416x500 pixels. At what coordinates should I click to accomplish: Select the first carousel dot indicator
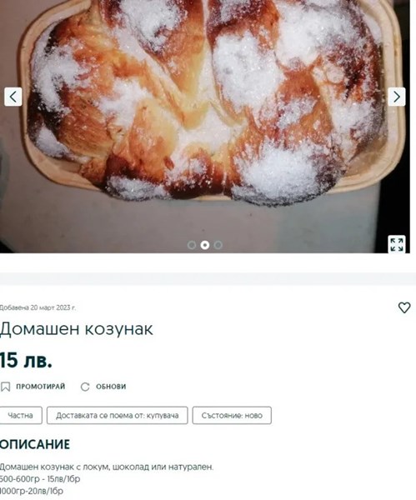point(192,245)
